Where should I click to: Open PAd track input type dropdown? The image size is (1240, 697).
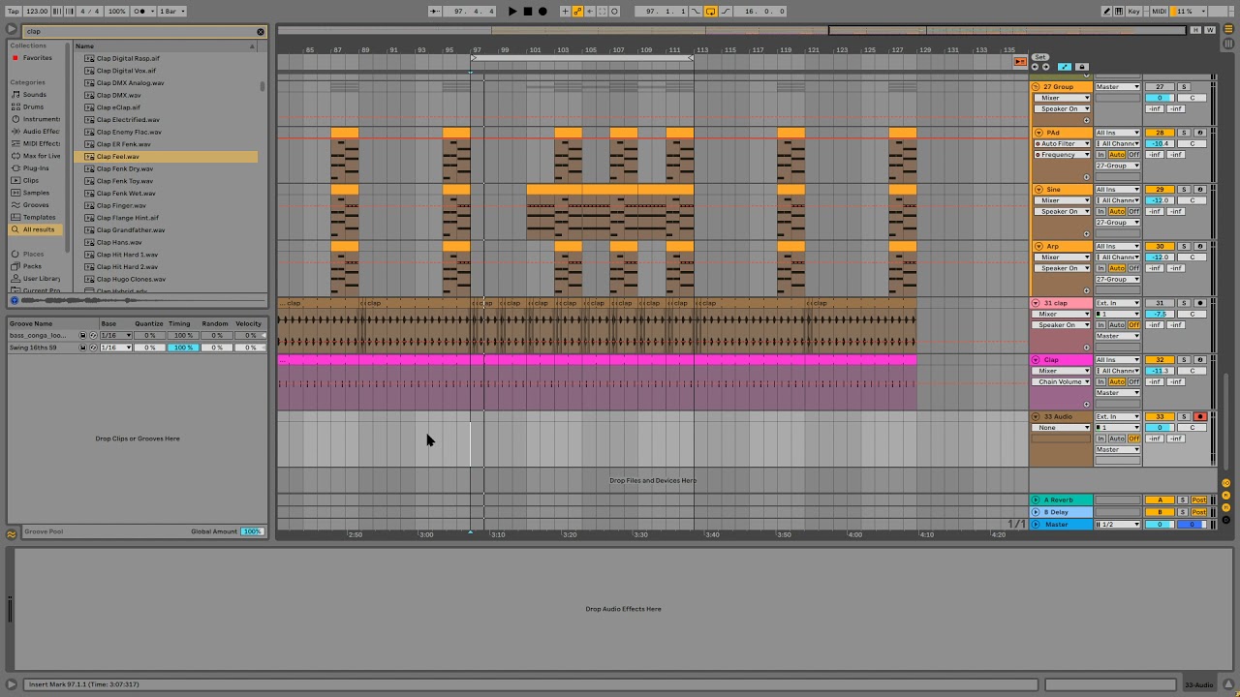pos(1118,133)
